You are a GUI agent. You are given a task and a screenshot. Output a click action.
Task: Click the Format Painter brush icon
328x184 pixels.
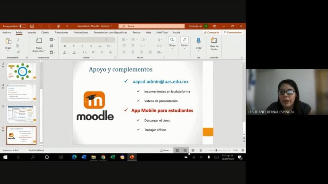[x=18, y=52]
